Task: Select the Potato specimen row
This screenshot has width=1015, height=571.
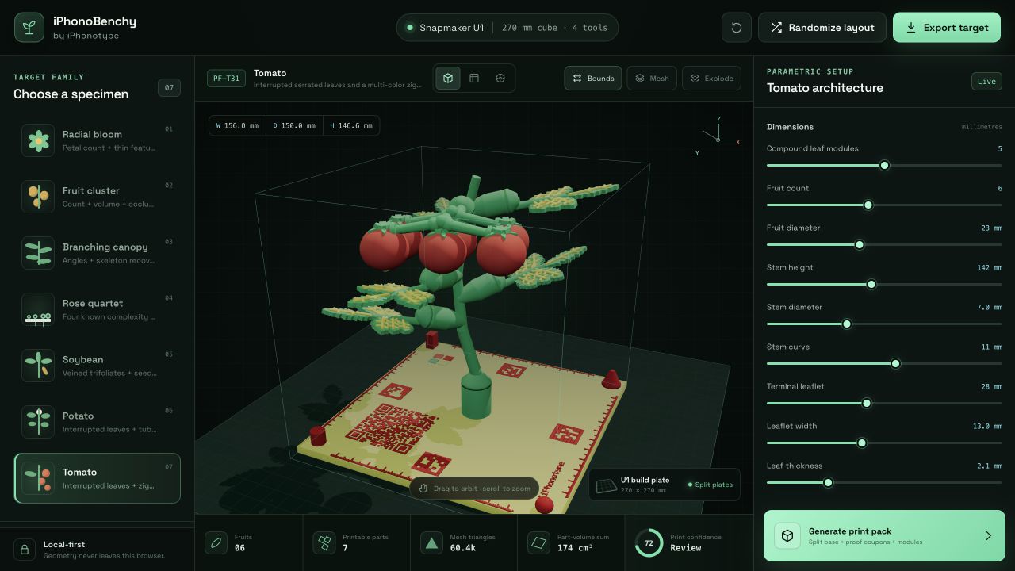Action: [98, 422]
